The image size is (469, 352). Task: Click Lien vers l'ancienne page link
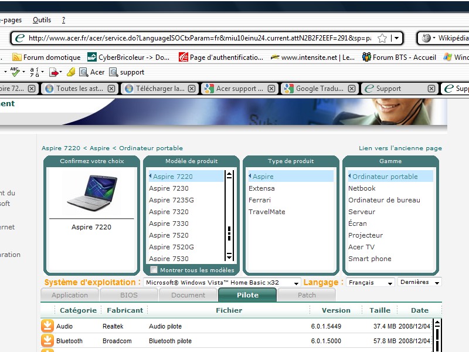[400, 148]
